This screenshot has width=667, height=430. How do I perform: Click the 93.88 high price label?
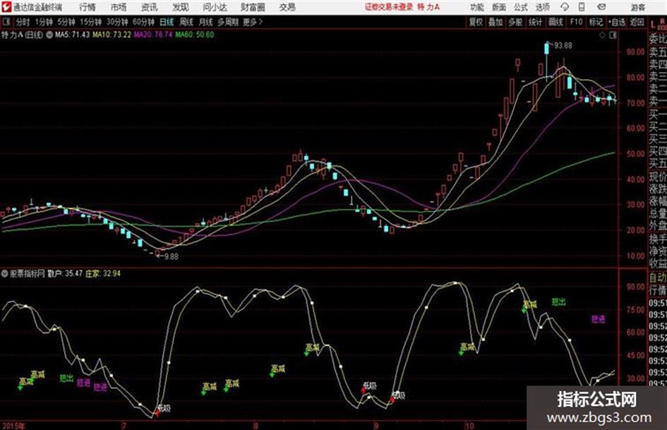563,45
